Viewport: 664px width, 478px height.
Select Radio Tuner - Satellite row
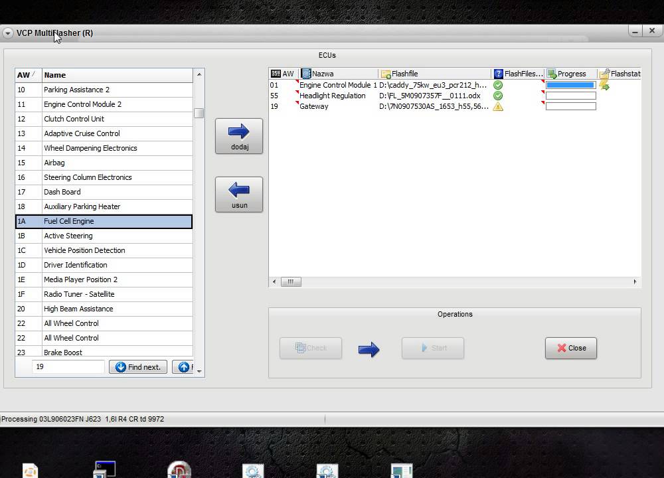point(104,294)
